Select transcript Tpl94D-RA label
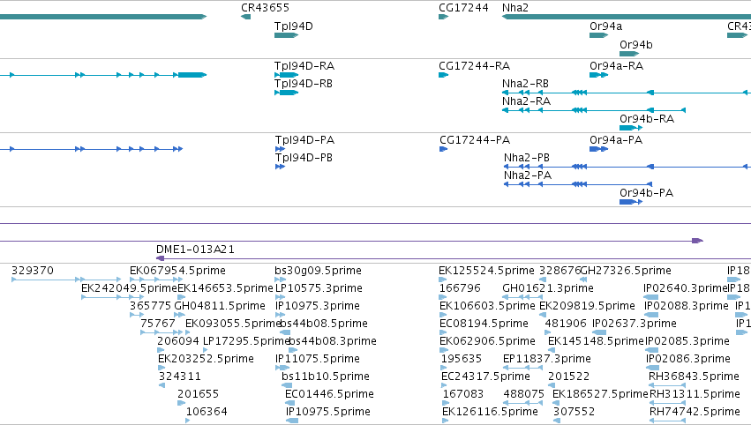This screenshot has height=425, width=751. (x=304, y=66)
